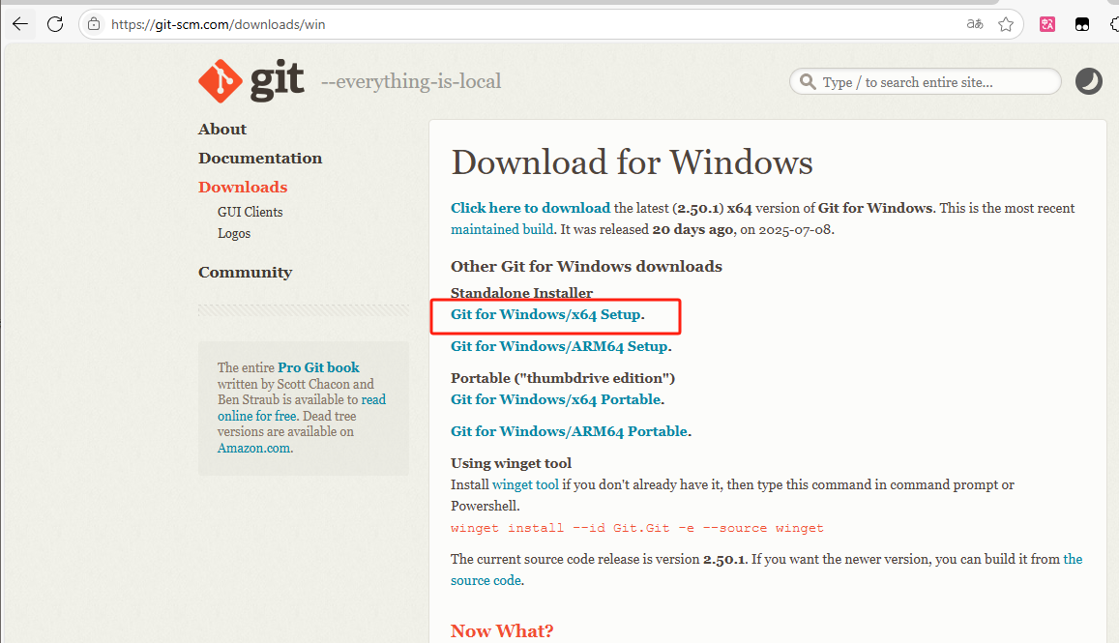Open the Pro Git book link
1119x643 pixels.
click(318, 367)
